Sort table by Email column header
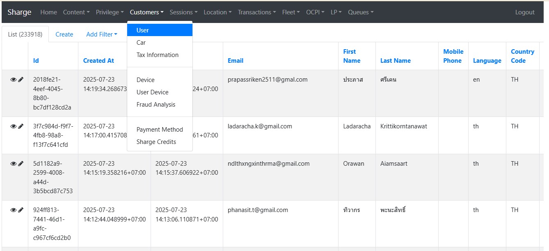This screenshot has width=549, height=251. (236, 61)
